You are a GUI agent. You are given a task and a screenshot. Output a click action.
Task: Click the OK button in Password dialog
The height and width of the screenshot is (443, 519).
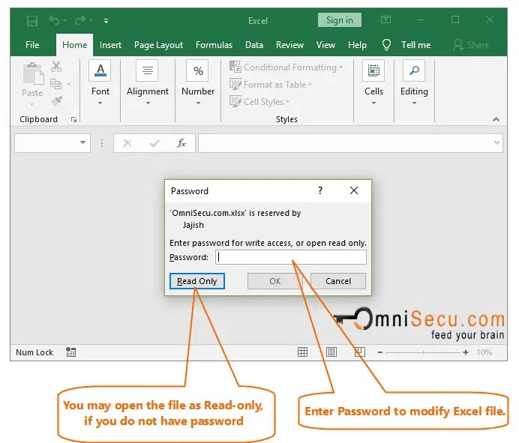(x=274, y=281)
